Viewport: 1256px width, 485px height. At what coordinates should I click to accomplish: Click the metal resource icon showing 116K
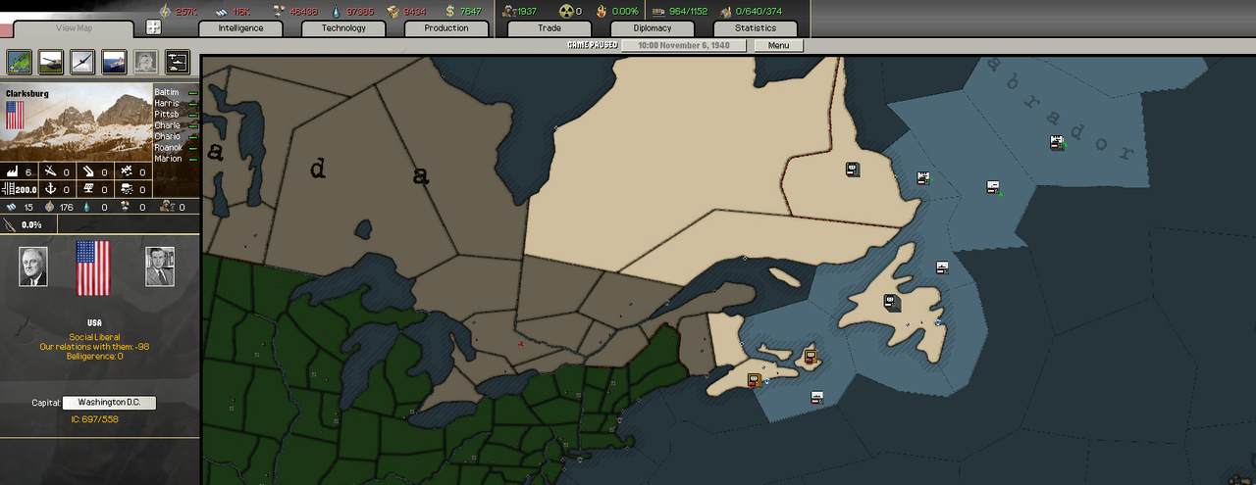[221, 11]
